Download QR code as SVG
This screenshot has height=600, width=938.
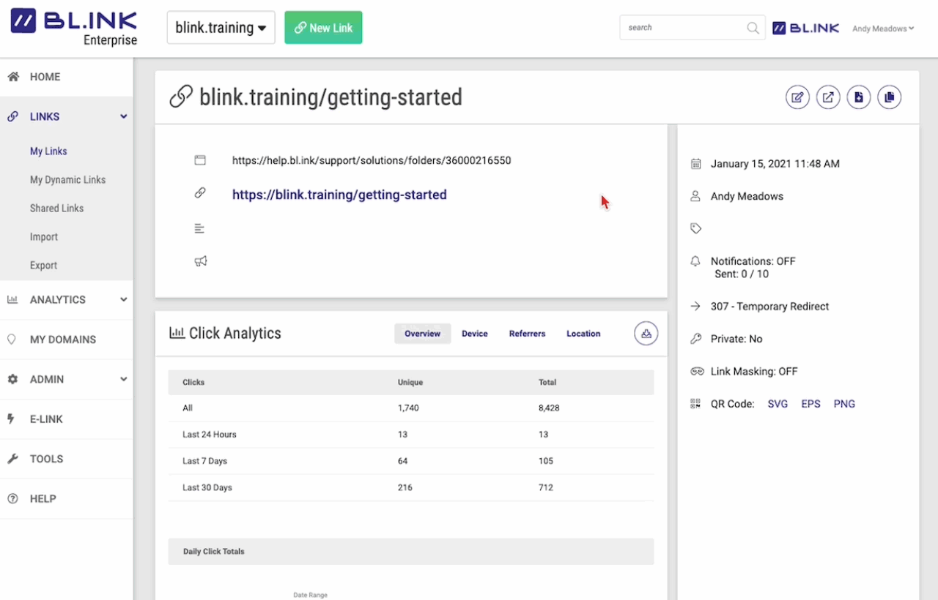(x=778, y=404)
